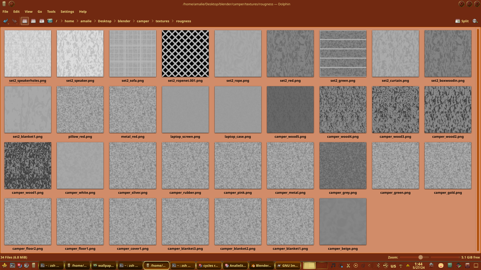
Task: Click the Forward navigation arrow
Action: (x=15, y=21)
